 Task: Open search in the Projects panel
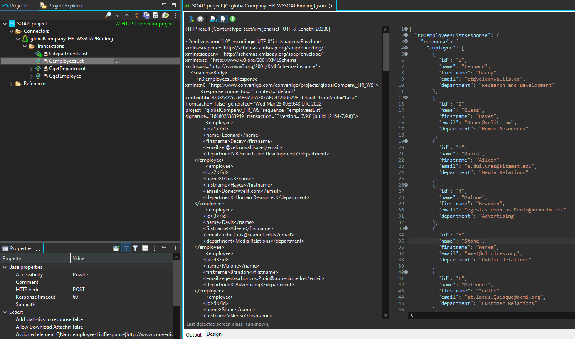click(x=108, y=15)
